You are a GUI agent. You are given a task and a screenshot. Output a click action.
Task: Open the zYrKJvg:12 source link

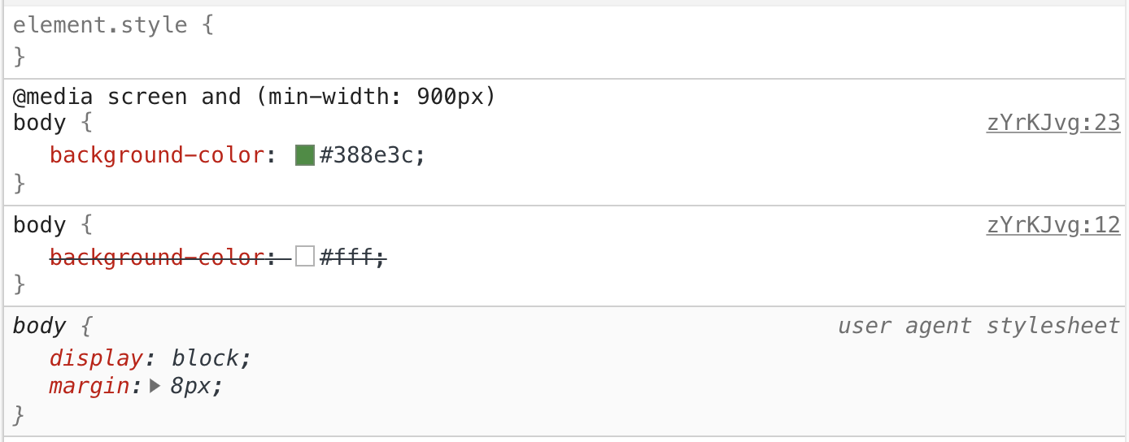pyautogui.click(x=1053, y=225)
